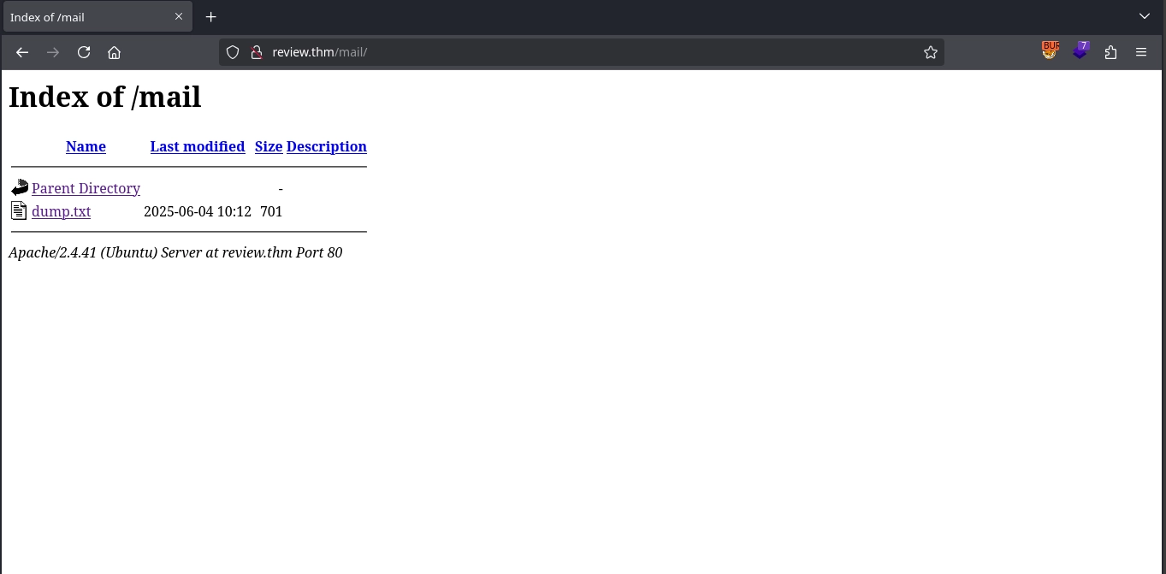1166x574 pixels.
Task: Sort listing by Size column
Action: click(x=269, y=146)
